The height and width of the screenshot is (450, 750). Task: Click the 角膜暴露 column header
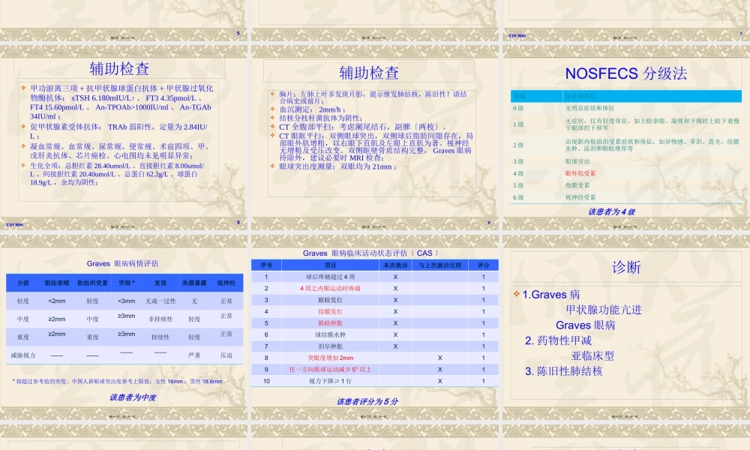tap(194, 283)
